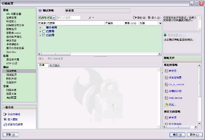Switch to the 修订建议 tab
205x140 pixels.
(54, 65)
